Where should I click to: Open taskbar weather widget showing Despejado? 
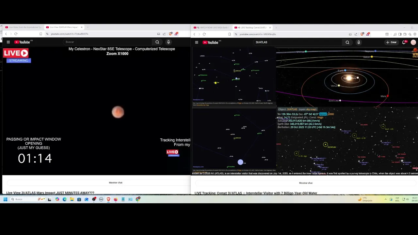click(365, 199)
